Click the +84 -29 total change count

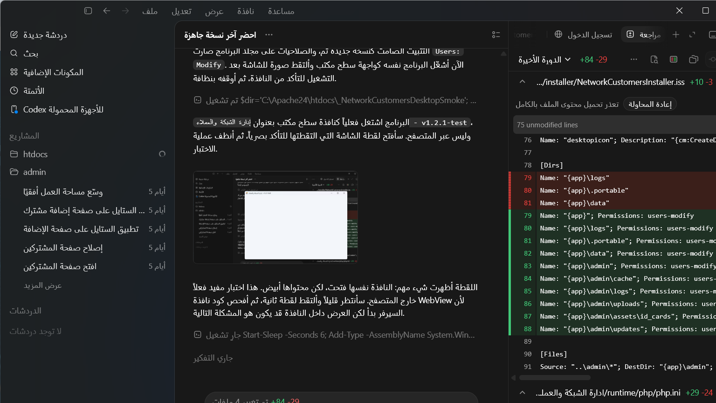(593, 60)
